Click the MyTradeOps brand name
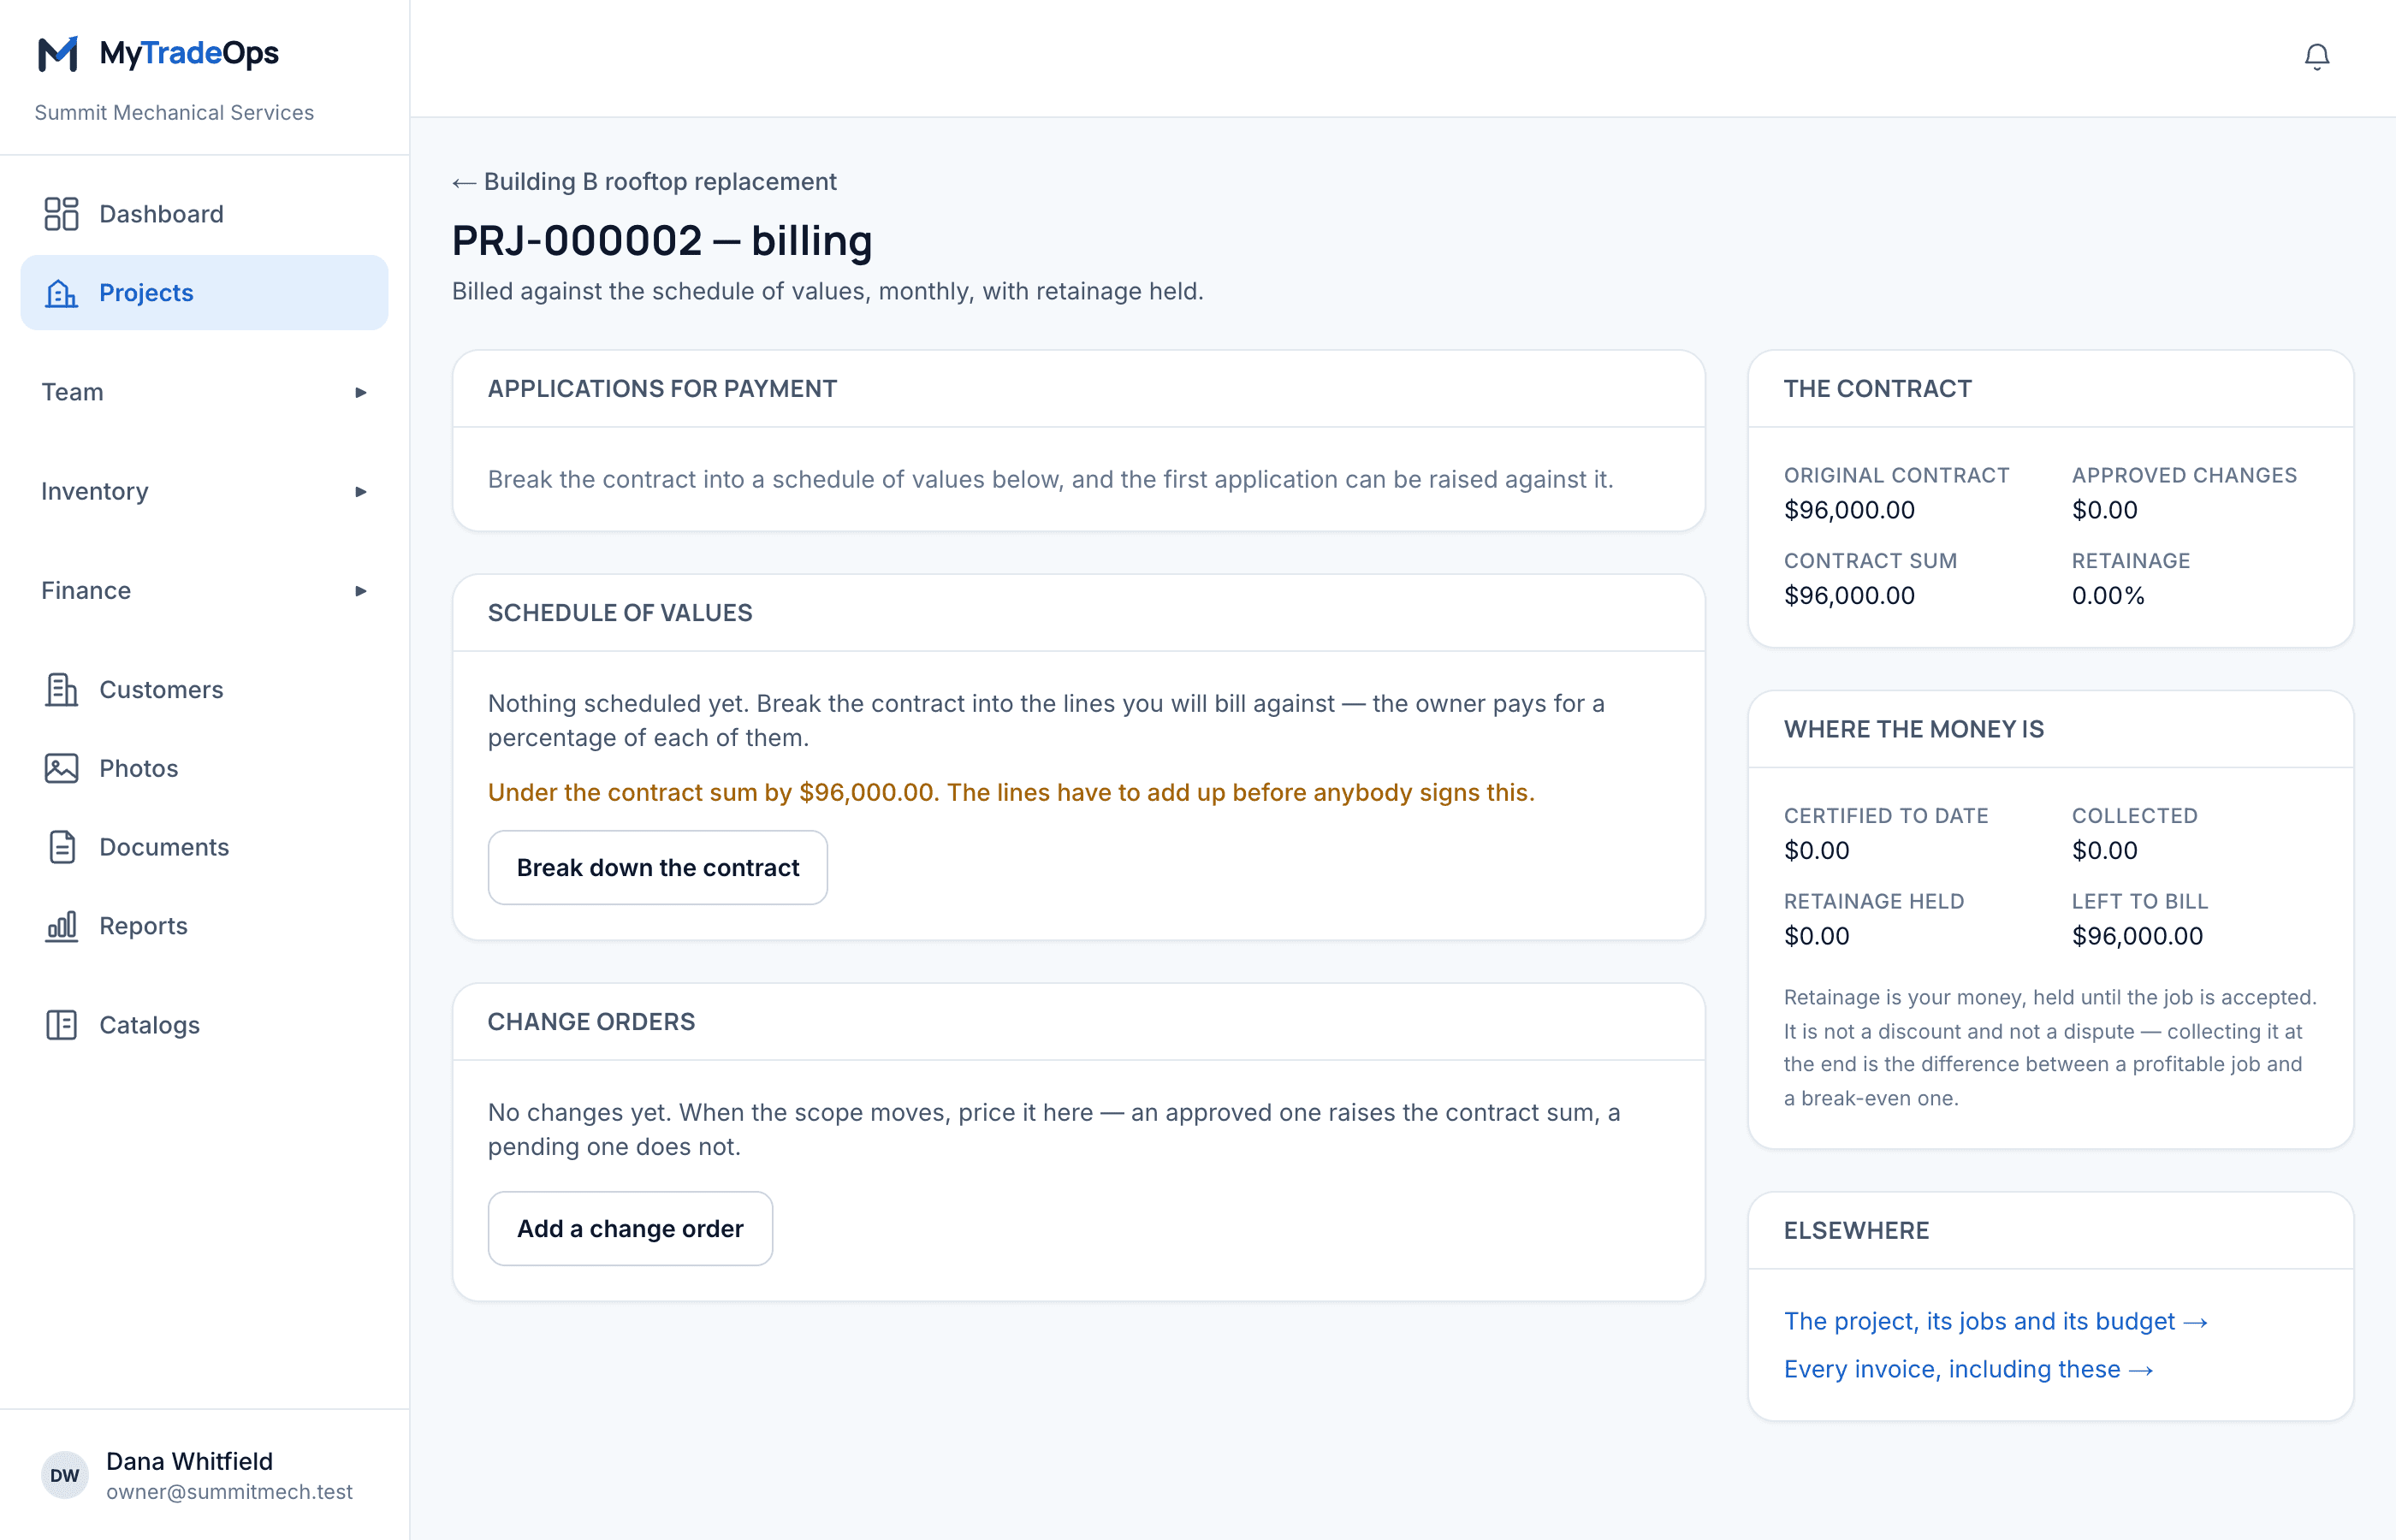2396x1540 pixels. click(189, 53)
